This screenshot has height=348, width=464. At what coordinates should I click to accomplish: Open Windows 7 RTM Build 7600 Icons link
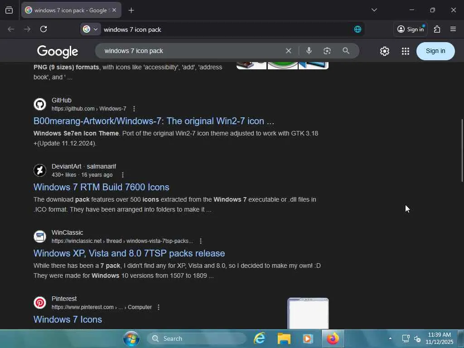[101, 187]
